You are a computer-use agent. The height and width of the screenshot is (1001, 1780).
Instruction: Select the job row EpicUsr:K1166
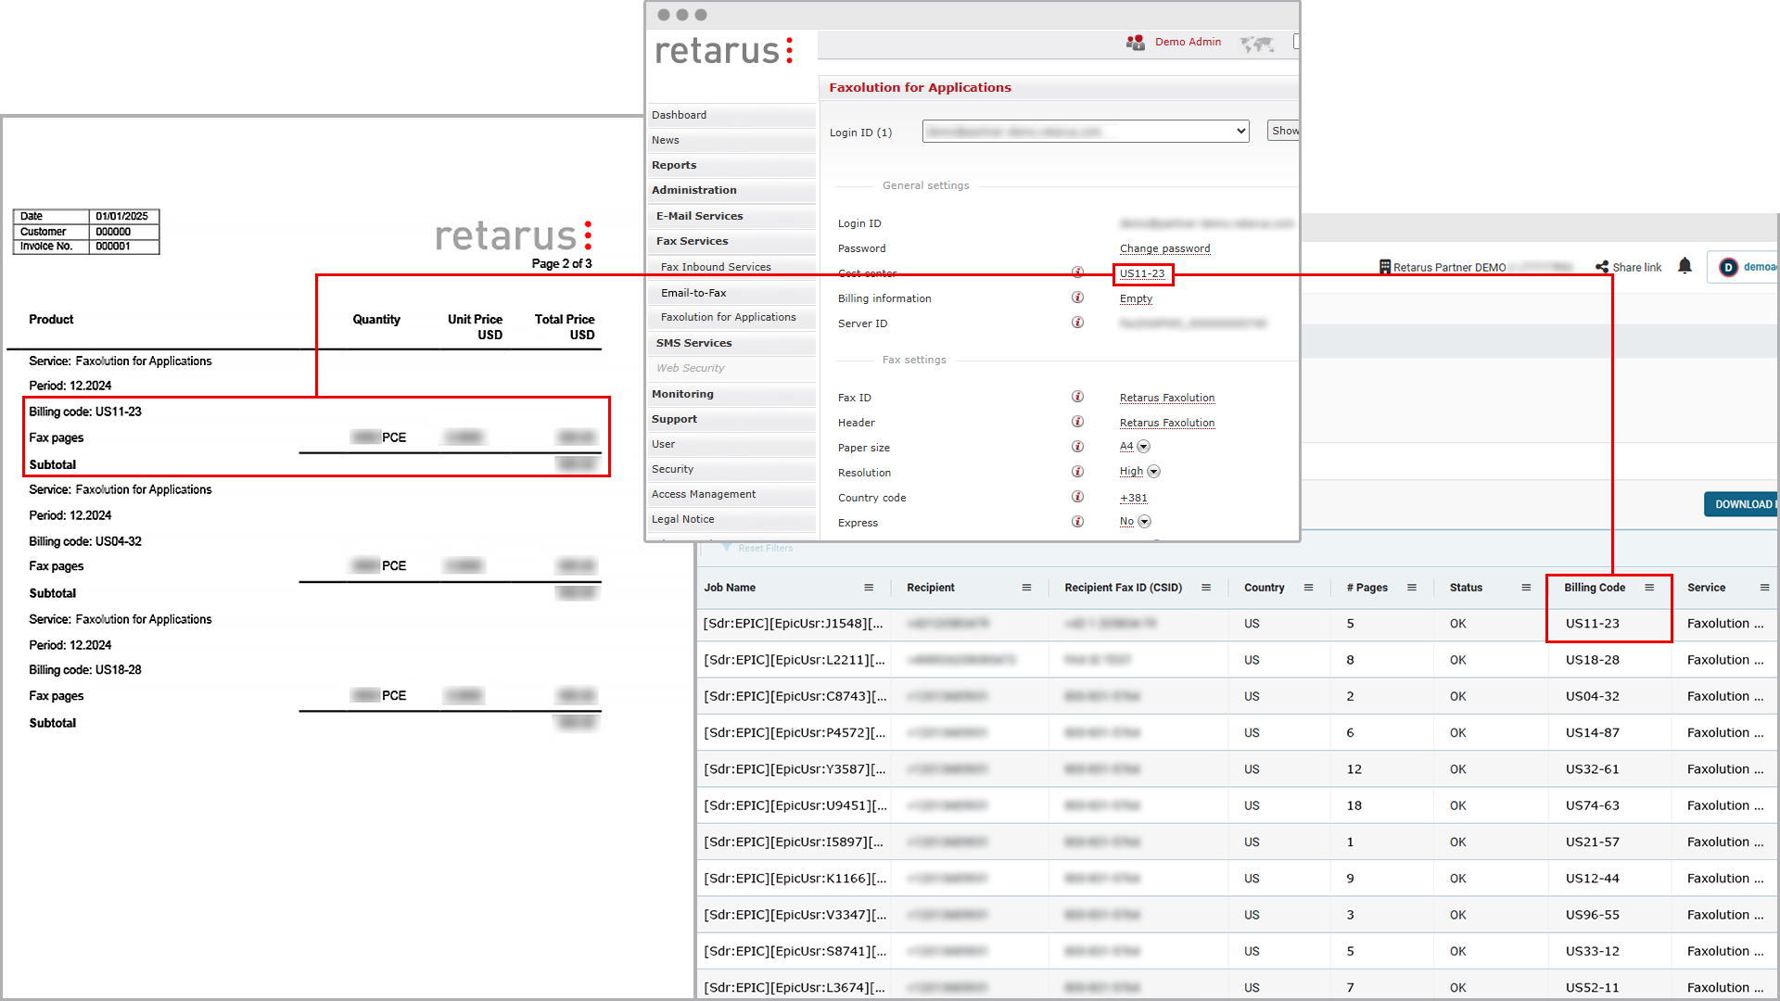pyautogui.click(x=1237, y=878)
